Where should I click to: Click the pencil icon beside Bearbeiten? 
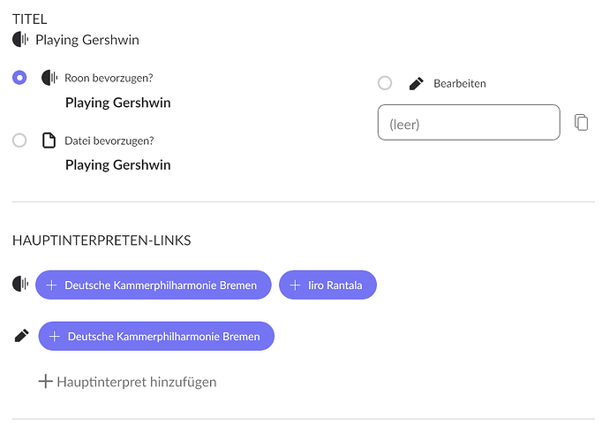(416, 83)
